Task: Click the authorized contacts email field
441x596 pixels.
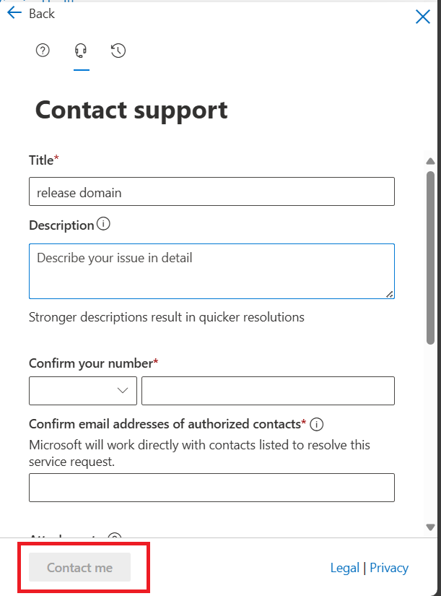Action: (211, 488)
